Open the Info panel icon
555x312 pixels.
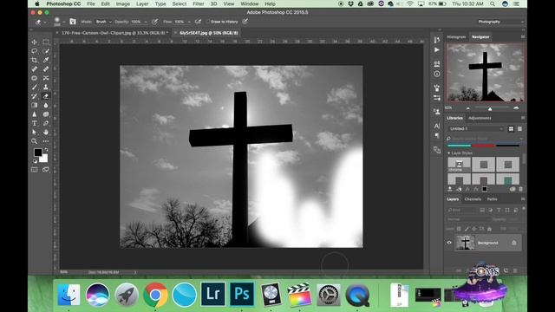(437, 74)
